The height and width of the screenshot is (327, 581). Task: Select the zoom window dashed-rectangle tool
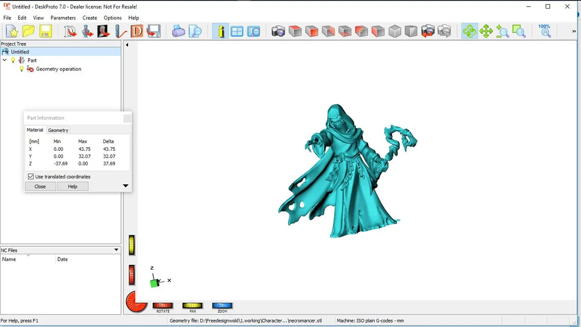519,31
